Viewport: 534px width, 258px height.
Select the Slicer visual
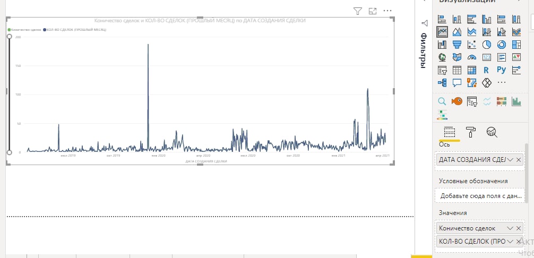tap(442, 70)
